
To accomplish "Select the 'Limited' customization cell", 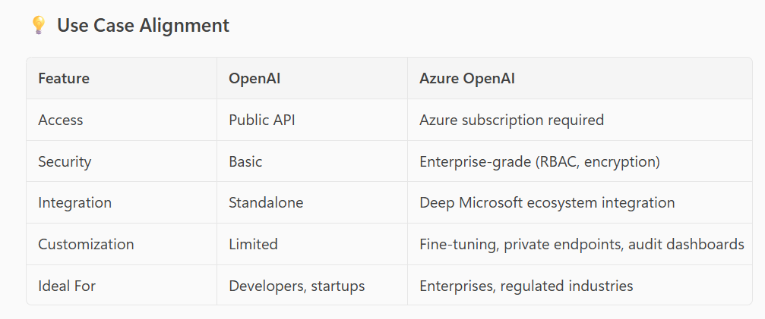I will click(x=253, y=244).
